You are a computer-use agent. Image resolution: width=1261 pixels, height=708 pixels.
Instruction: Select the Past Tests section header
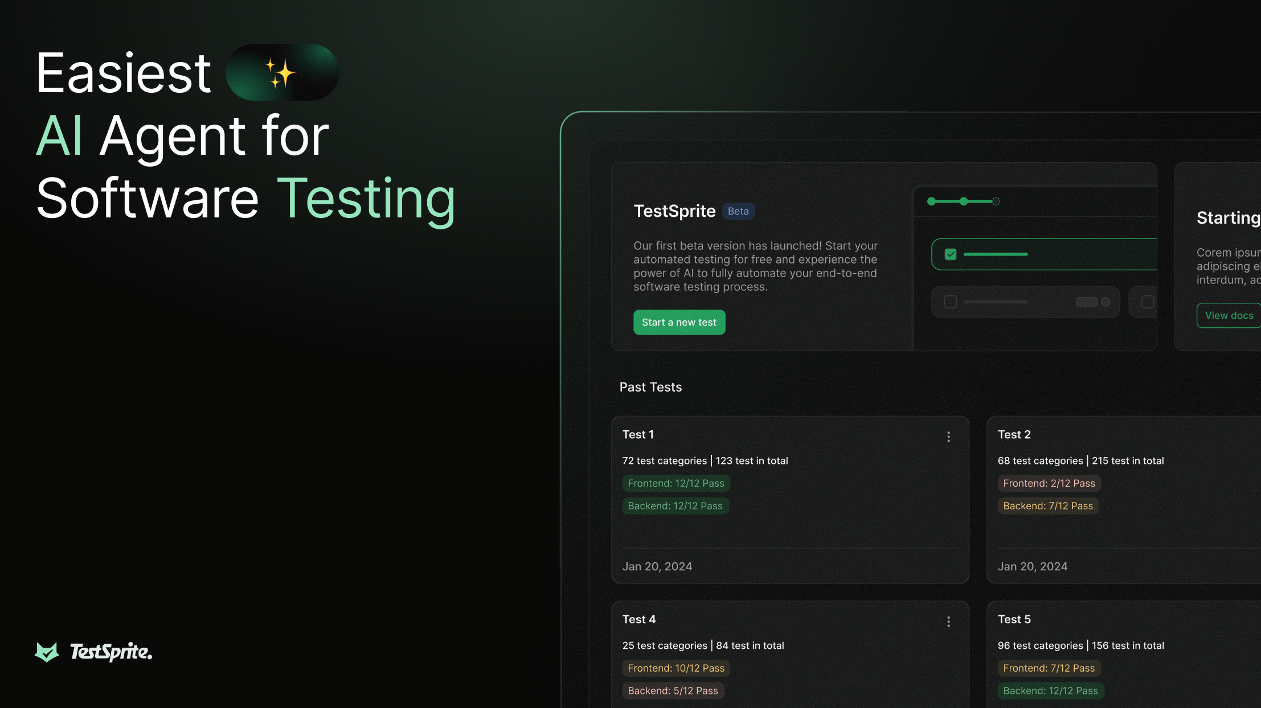650,387
